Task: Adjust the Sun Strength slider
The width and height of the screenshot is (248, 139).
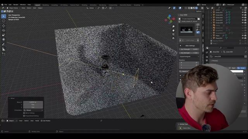Action: [189, 49]
